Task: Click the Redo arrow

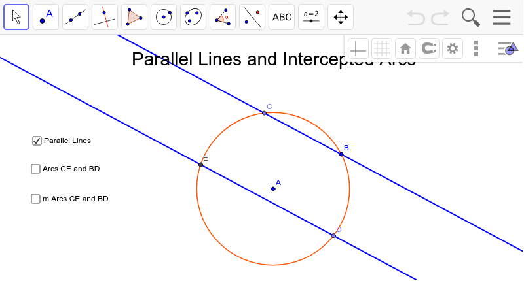Action: pyautogui.click(x=440, y=18)
